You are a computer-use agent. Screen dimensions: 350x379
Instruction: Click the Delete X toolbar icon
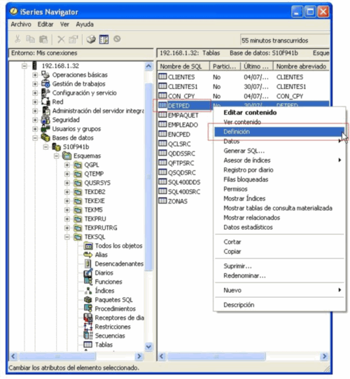[x=61, y=39]
